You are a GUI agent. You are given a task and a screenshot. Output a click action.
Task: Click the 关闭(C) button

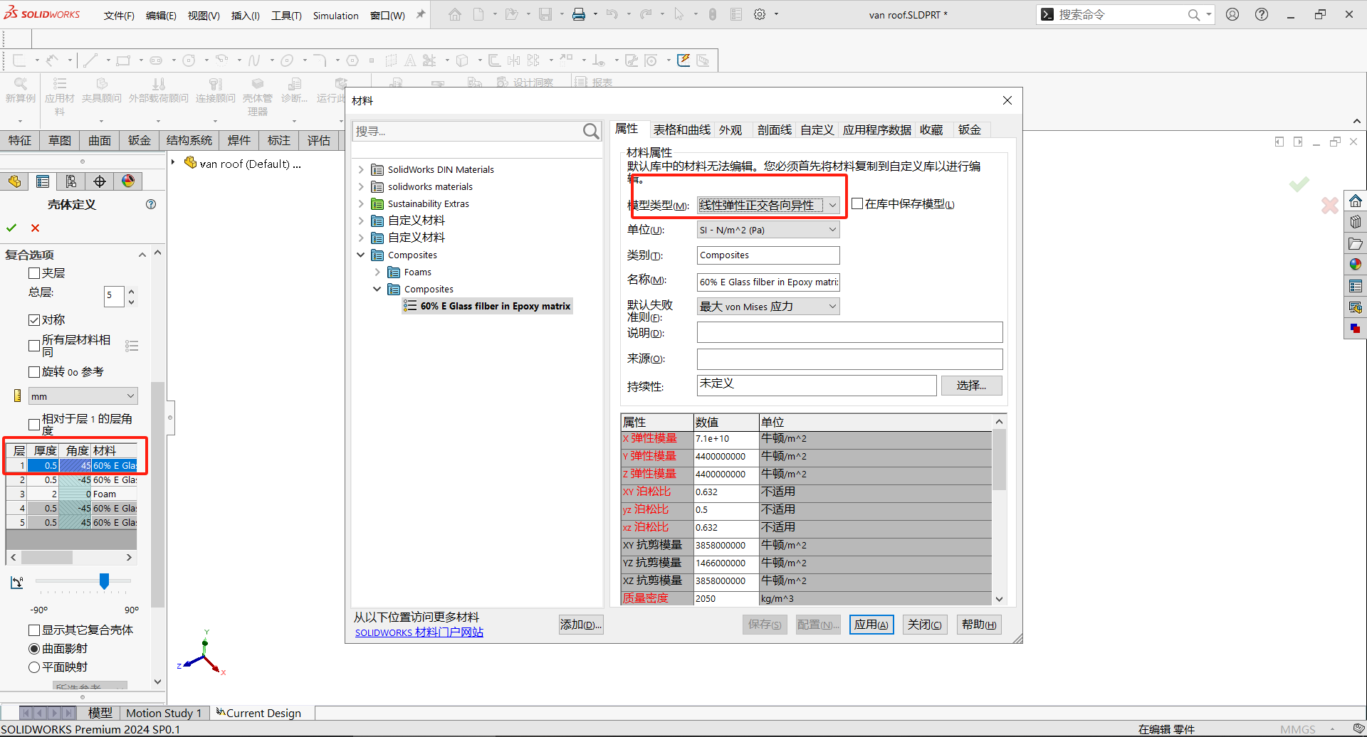(925, 625)
